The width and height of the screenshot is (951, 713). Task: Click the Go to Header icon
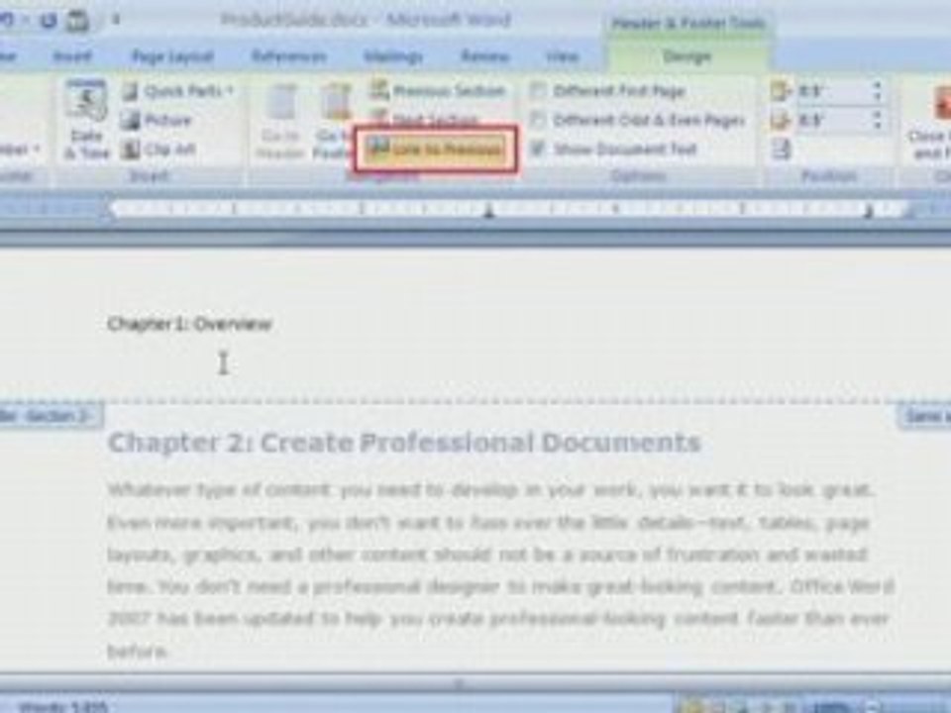[x=280, y=121]
